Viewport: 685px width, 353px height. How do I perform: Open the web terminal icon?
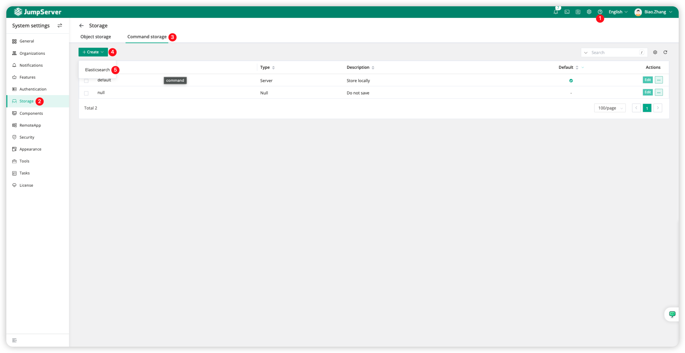[x=567, y=12]
